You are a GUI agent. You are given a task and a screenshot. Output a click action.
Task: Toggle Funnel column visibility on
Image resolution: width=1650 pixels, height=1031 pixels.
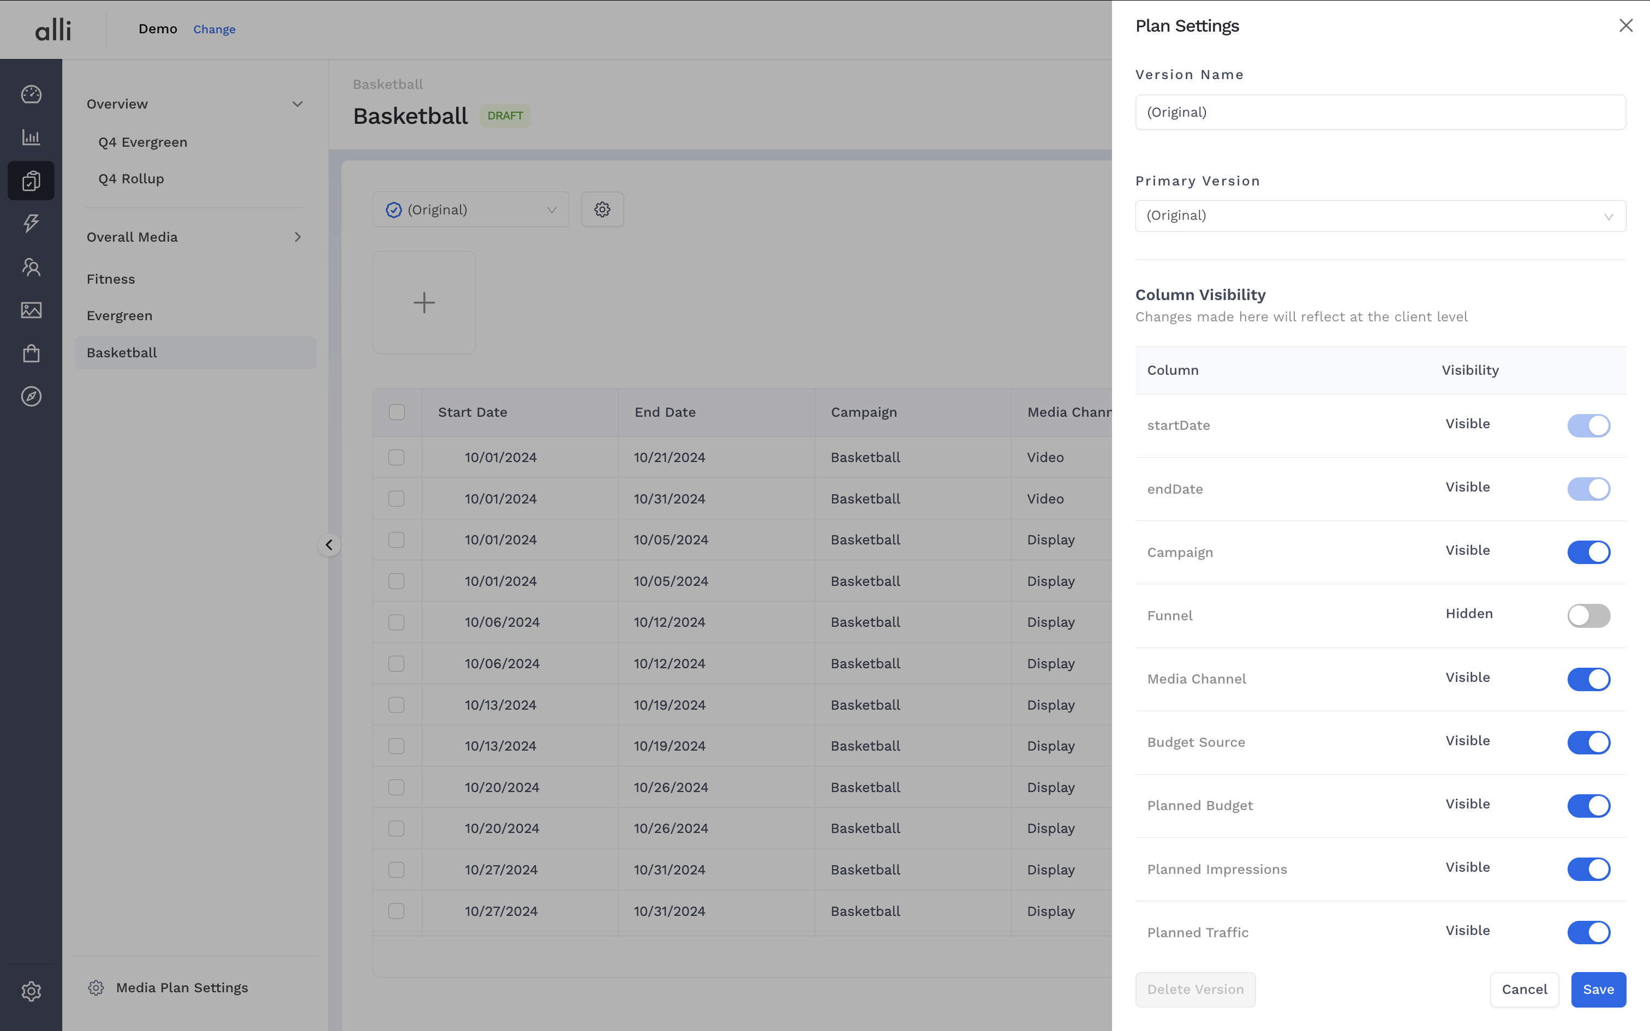(1588, 616)
